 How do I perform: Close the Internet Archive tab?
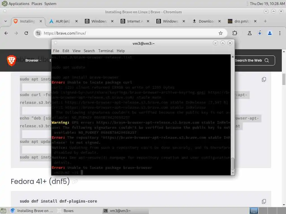148,21
